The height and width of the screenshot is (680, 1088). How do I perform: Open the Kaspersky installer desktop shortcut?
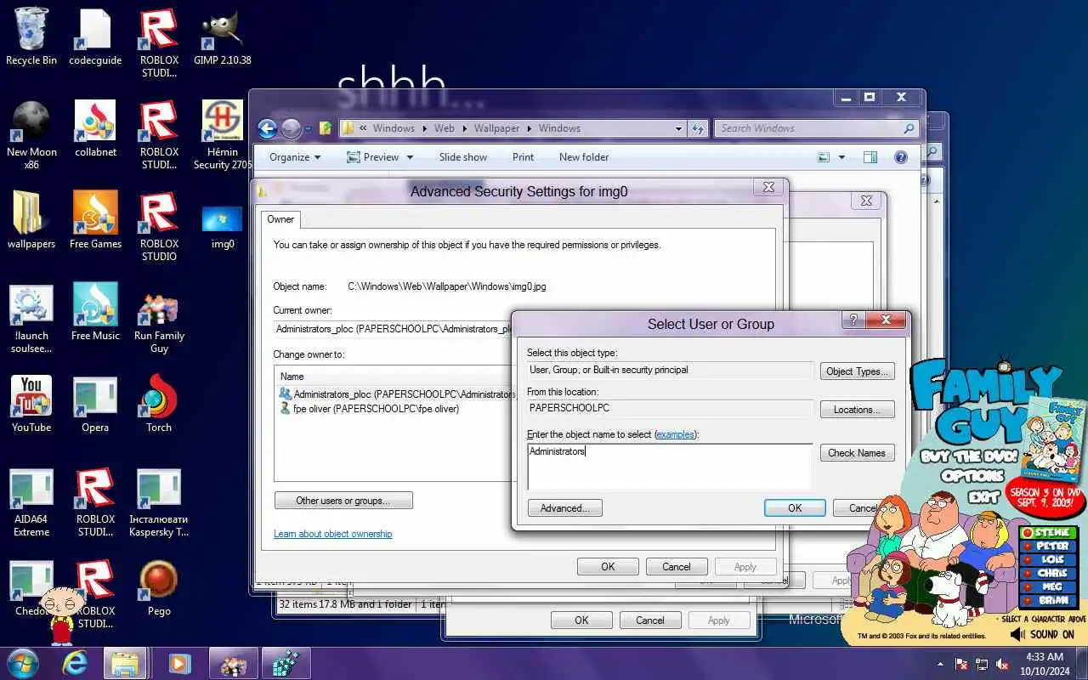[x=159, y=501]
